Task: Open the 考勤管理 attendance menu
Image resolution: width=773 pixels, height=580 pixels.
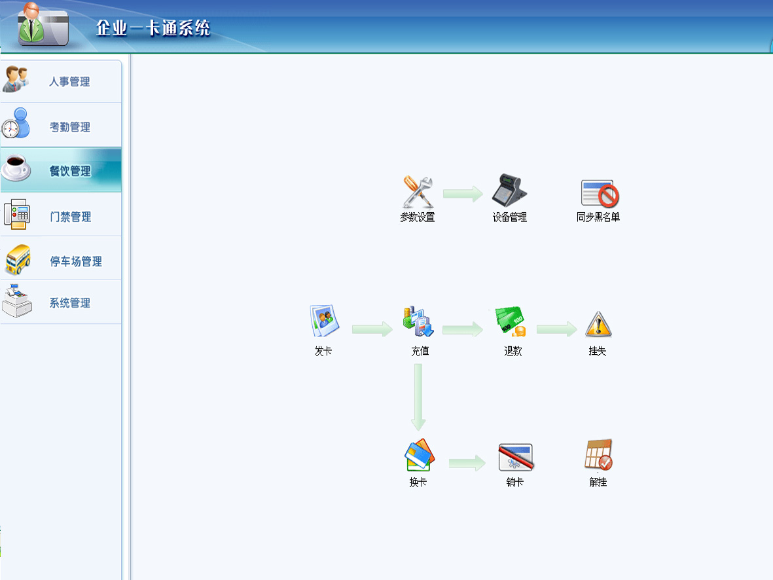Action: (62, 127)
